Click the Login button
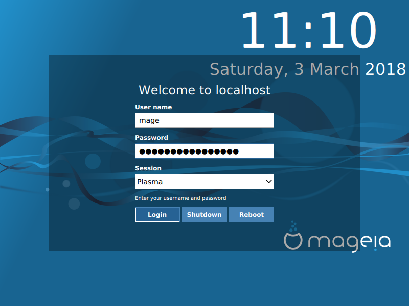Screen dimensions: 409x306 coord(157,215)
